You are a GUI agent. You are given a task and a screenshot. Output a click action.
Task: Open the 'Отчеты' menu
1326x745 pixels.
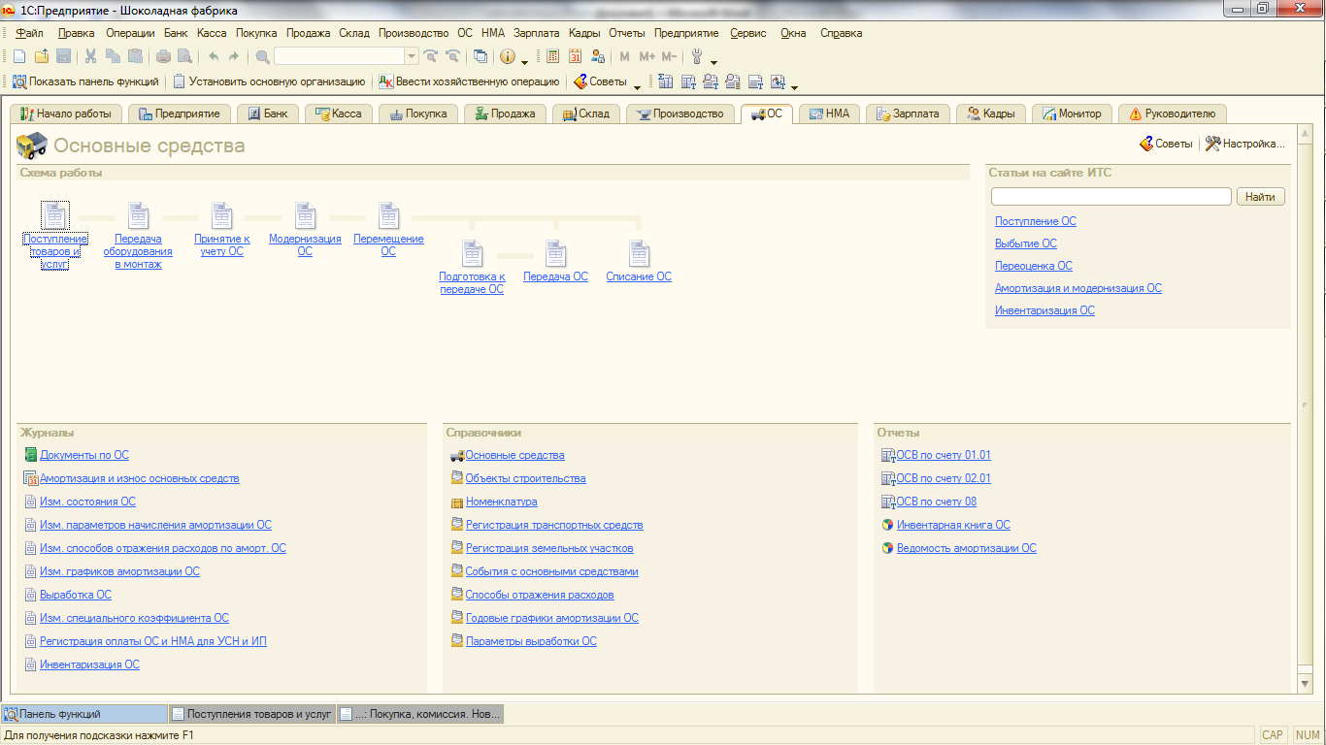(627, 33)
